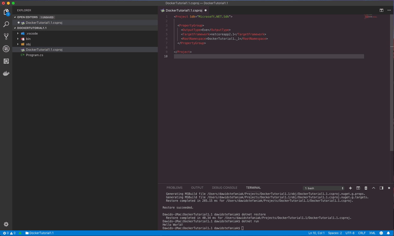
Task: Expand the .vscode folder
Action: pos(18,34)
